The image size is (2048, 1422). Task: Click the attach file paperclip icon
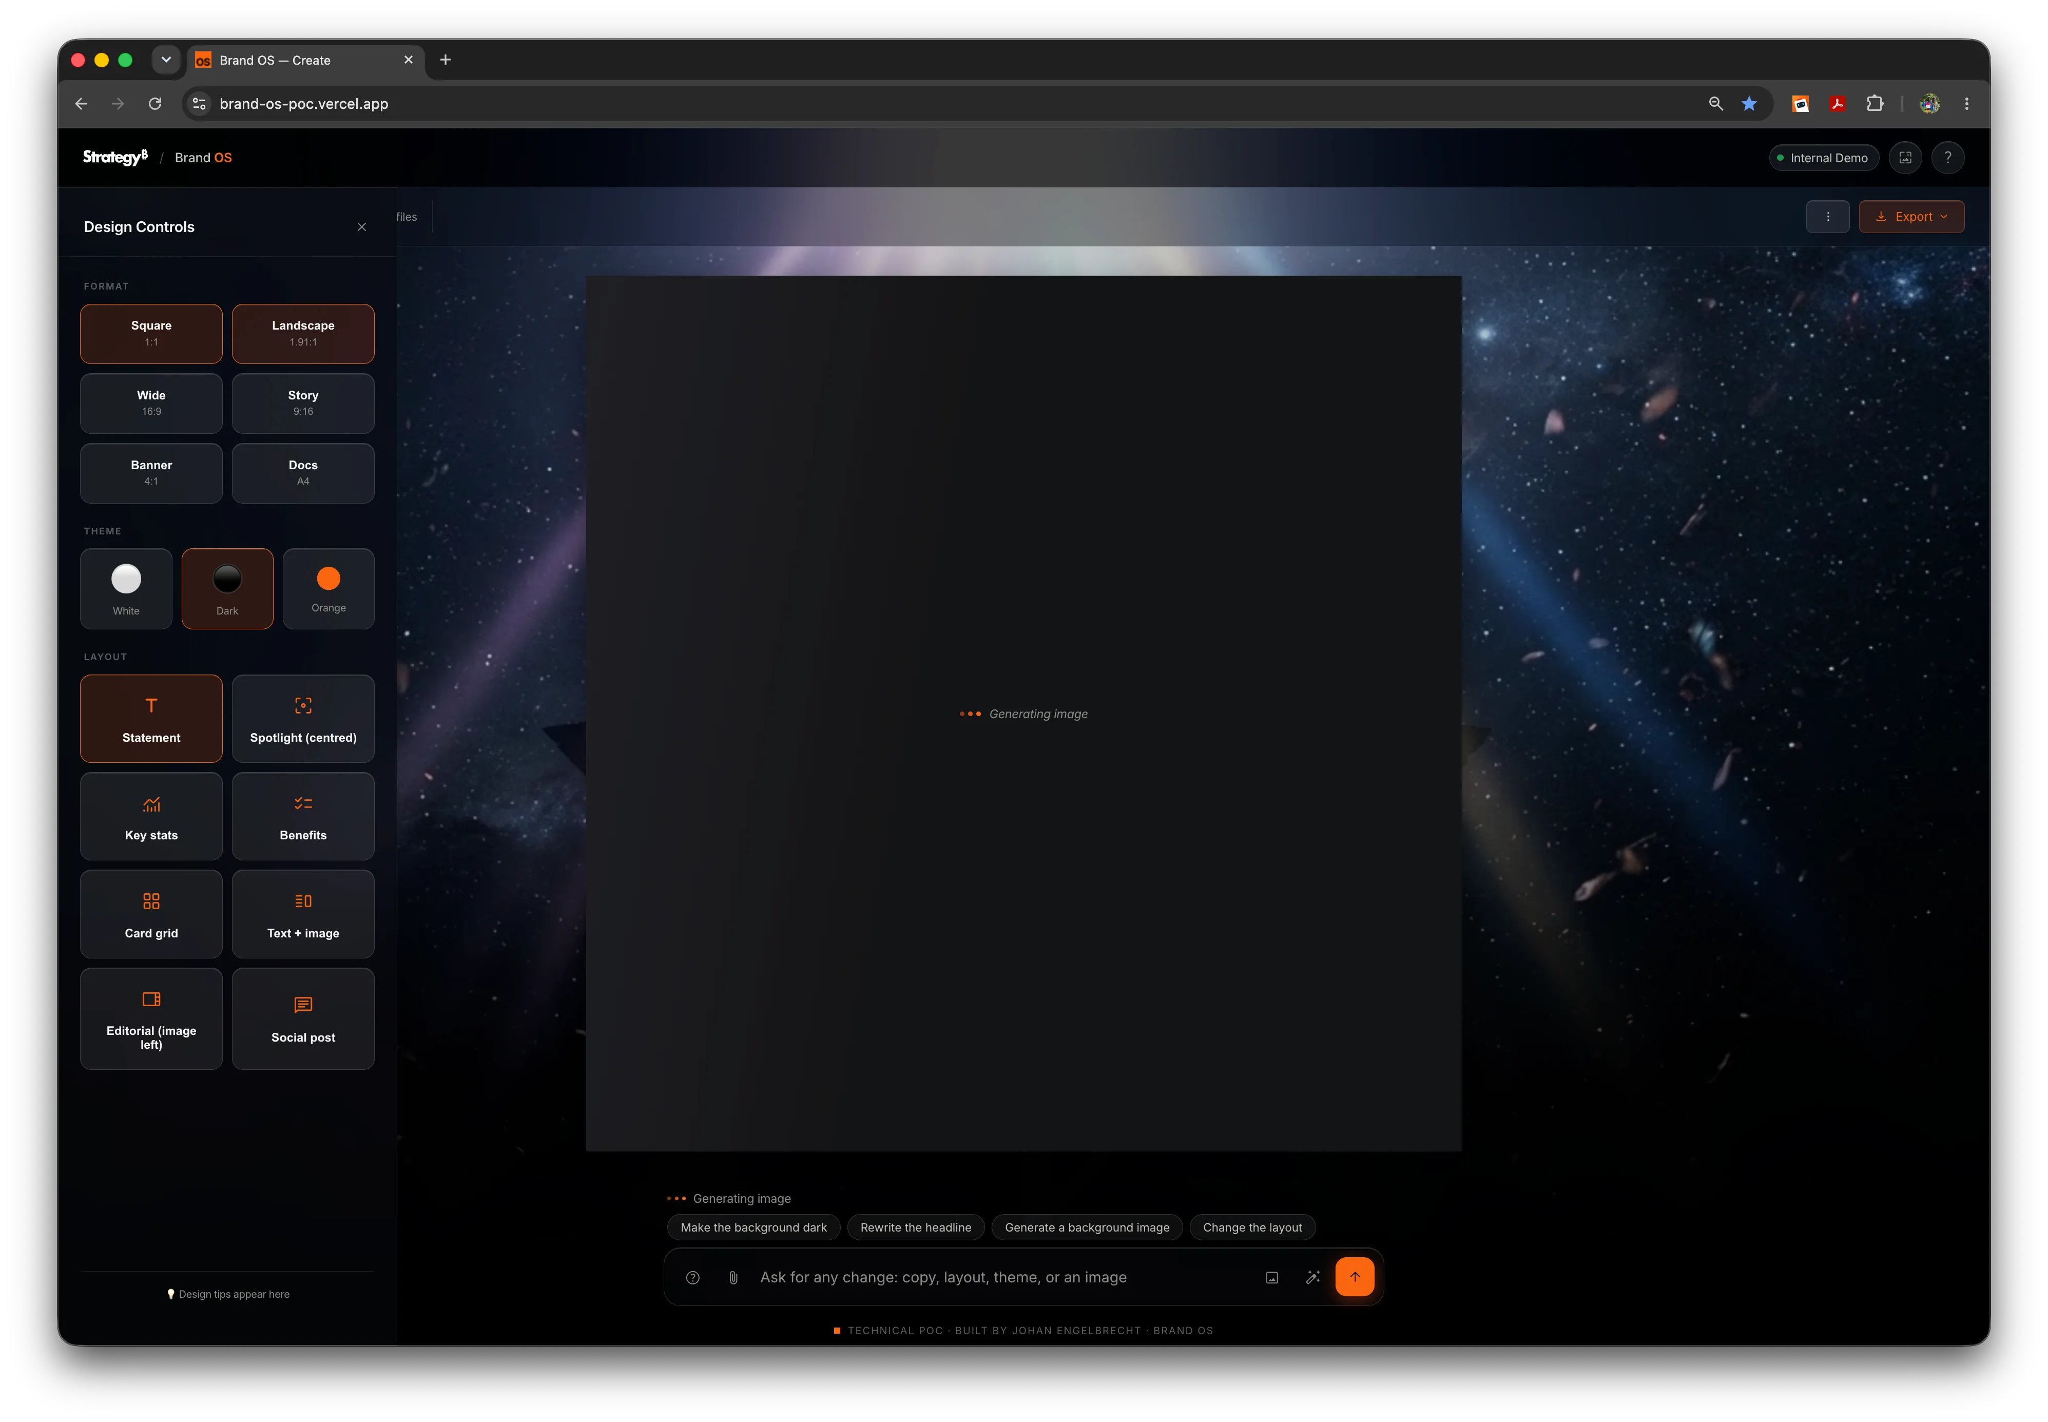[733, 1278]
